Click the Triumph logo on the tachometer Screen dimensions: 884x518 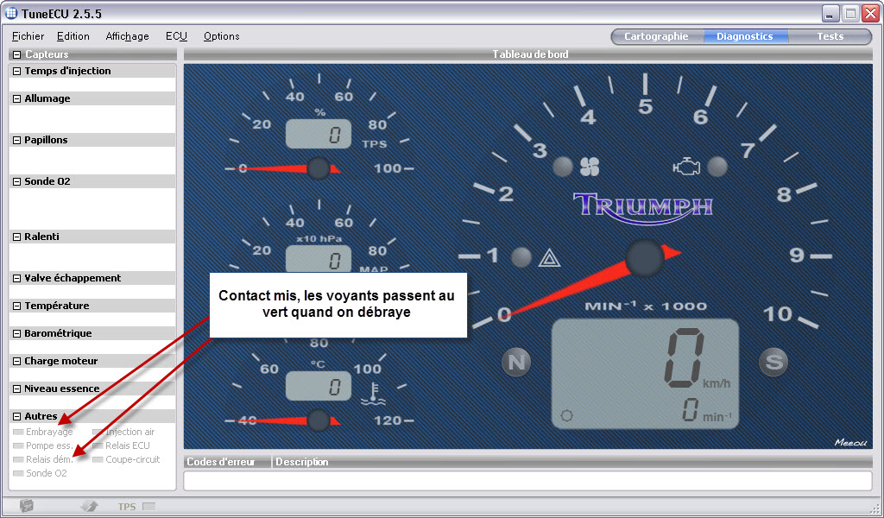pyautogui.click(x=642, y=207)
